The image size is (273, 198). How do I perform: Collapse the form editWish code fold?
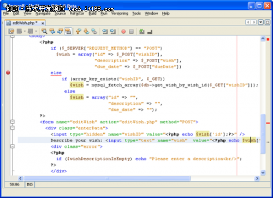click(13, 122)
